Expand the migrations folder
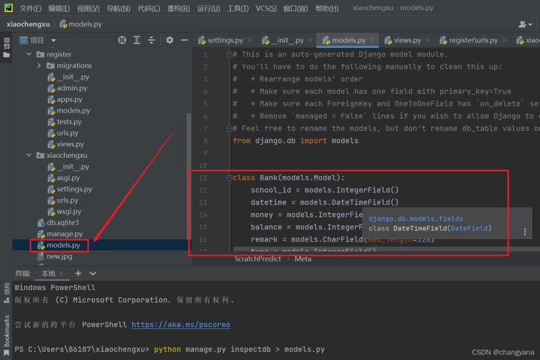This screenshot has height=360, width=540. click(40, 65)
